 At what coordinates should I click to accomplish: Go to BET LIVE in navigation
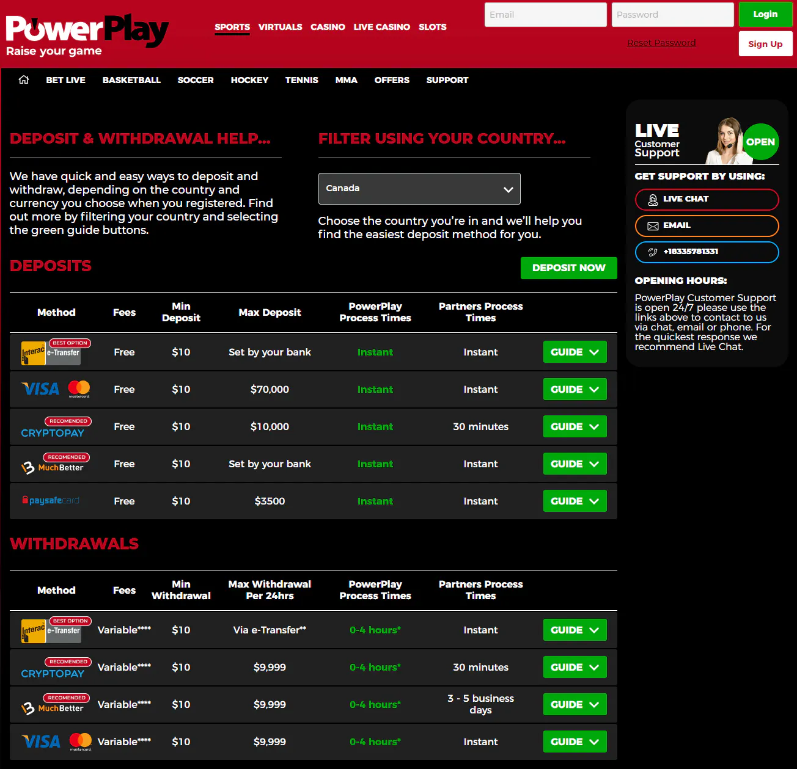66,80
